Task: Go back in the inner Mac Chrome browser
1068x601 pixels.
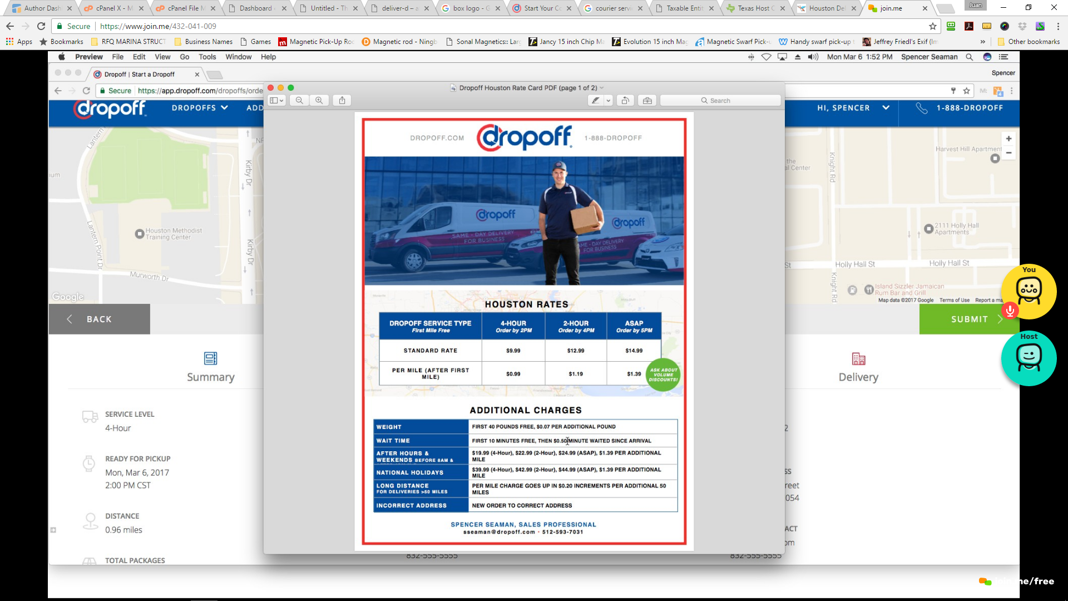Action: [x=58, y=91]
